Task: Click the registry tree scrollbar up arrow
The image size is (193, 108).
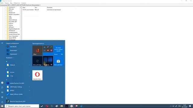Action: [x=21, y=7]
